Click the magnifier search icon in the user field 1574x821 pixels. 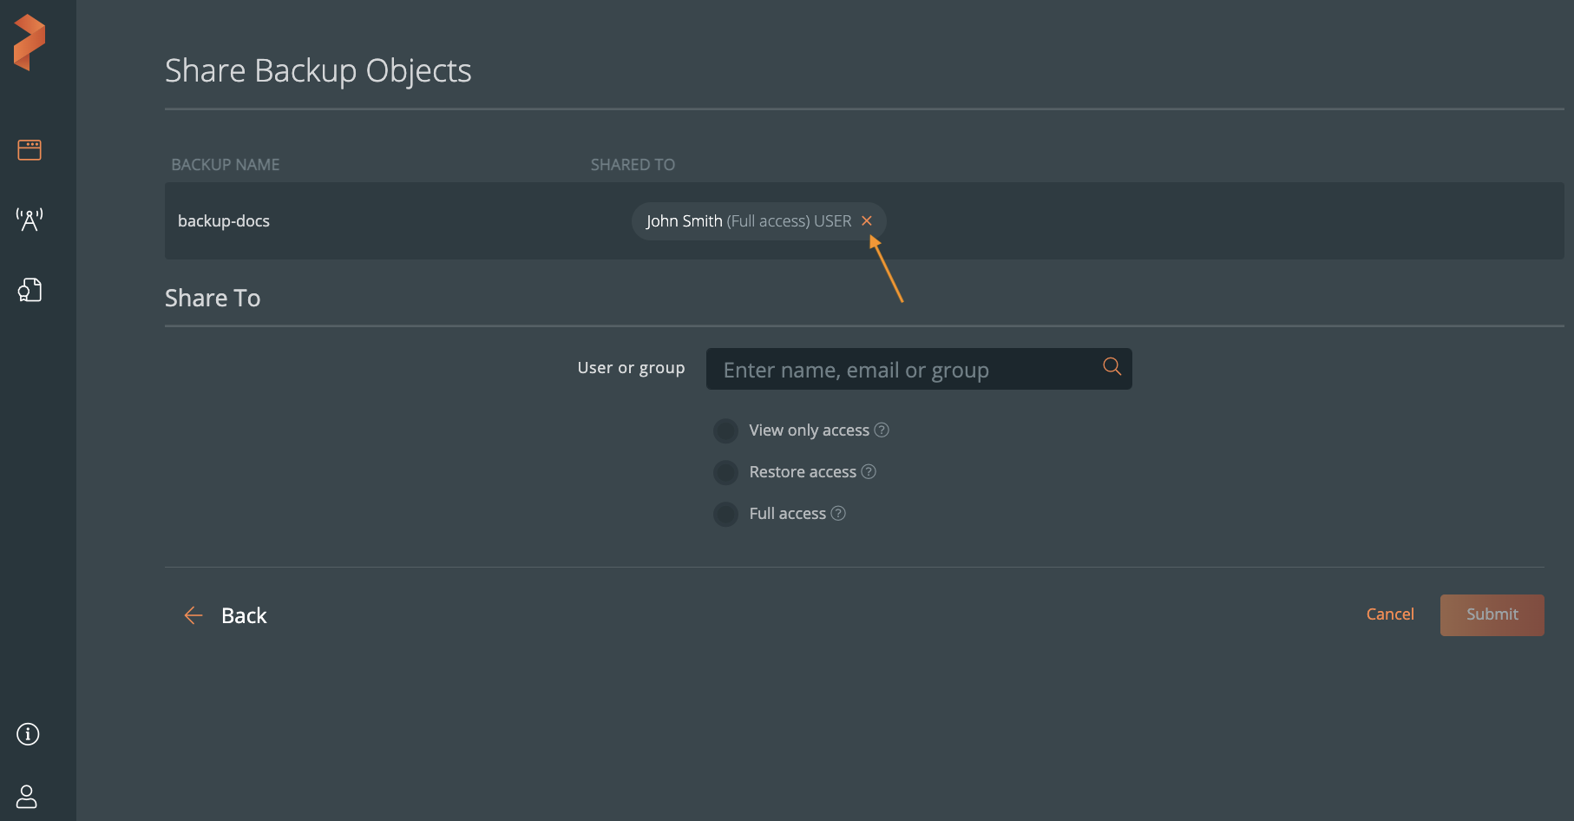pos(1112,366)
